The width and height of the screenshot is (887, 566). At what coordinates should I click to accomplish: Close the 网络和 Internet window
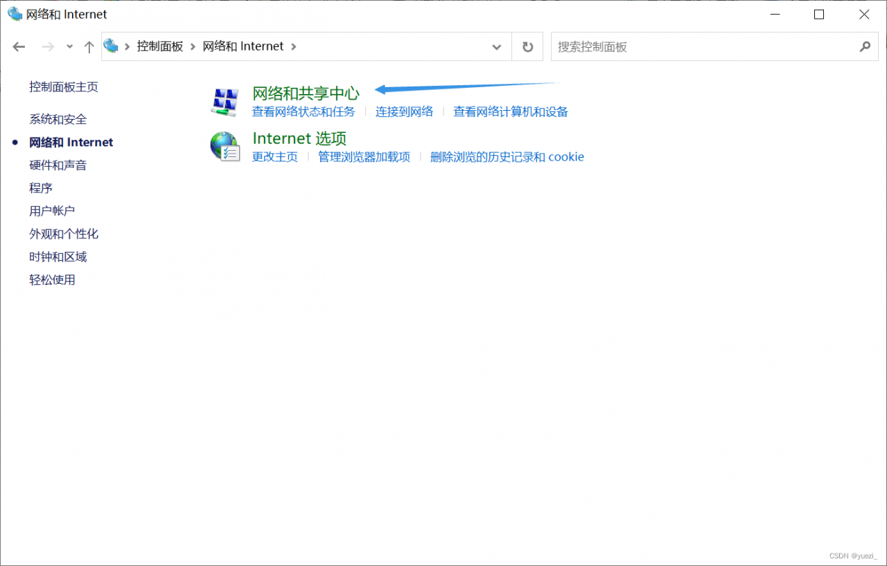tap(864, 14)
